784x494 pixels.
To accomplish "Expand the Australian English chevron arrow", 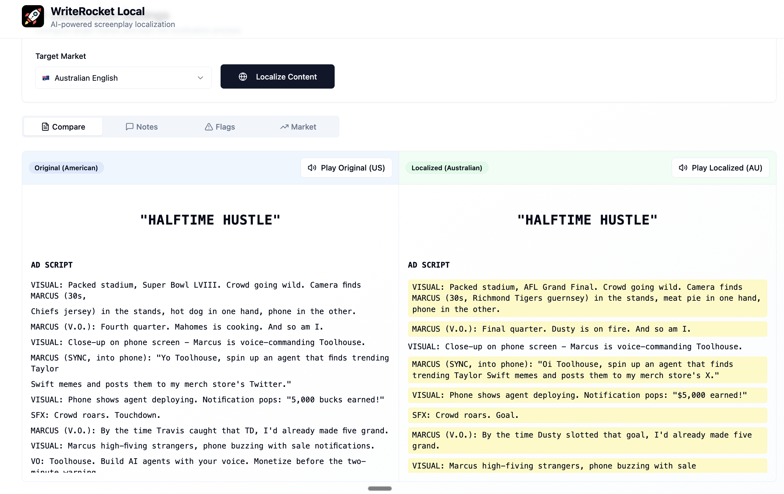I will pyautogui.click(x=200, y=78).
